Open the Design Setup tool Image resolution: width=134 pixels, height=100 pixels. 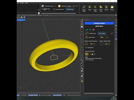[x=84, y=8]
